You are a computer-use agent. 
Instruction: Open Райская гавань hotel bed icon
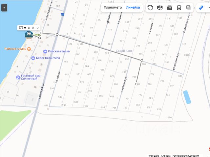[45, 51]
